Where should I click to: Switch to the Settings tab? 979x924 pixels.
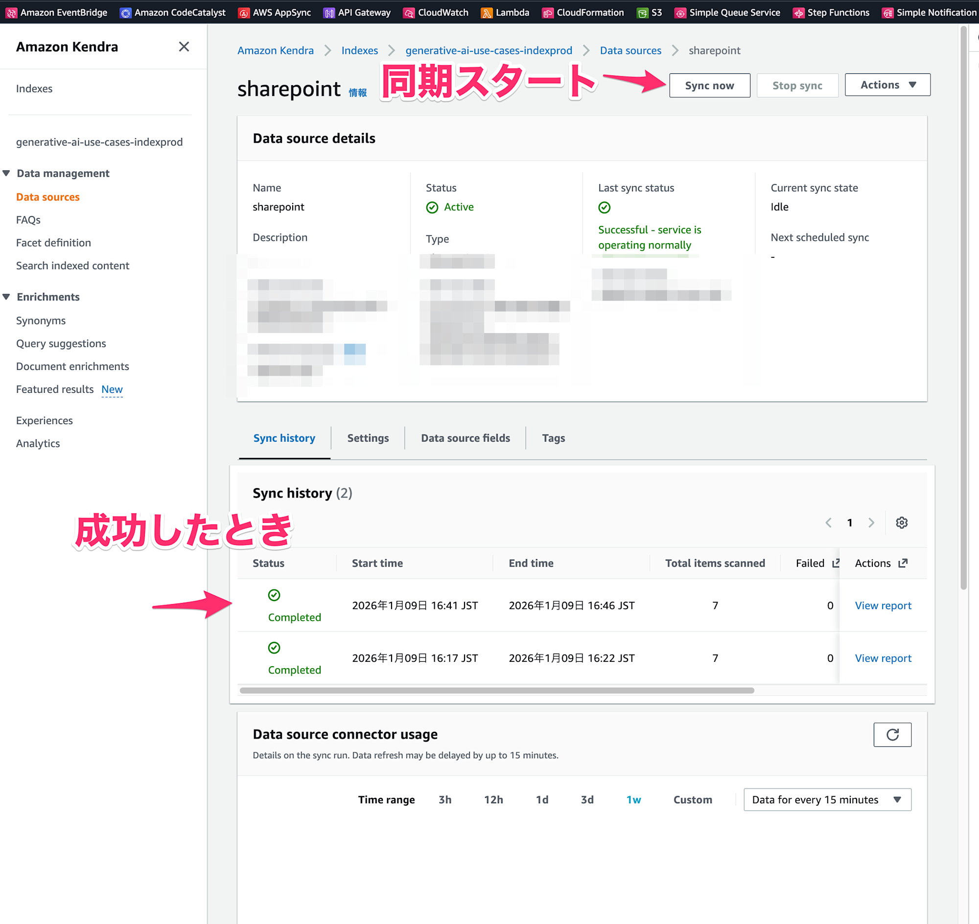pos(368,438)
